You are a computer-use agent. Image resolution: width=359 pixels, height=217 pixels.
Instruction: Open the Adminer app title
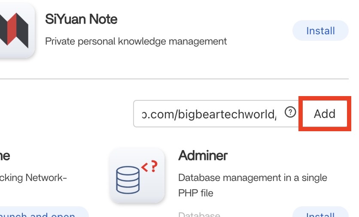pos(203,156)
